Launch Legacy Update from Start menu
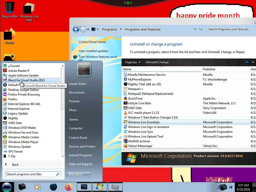The height and width of the screenshot is (192, 256). coord(32,113)
